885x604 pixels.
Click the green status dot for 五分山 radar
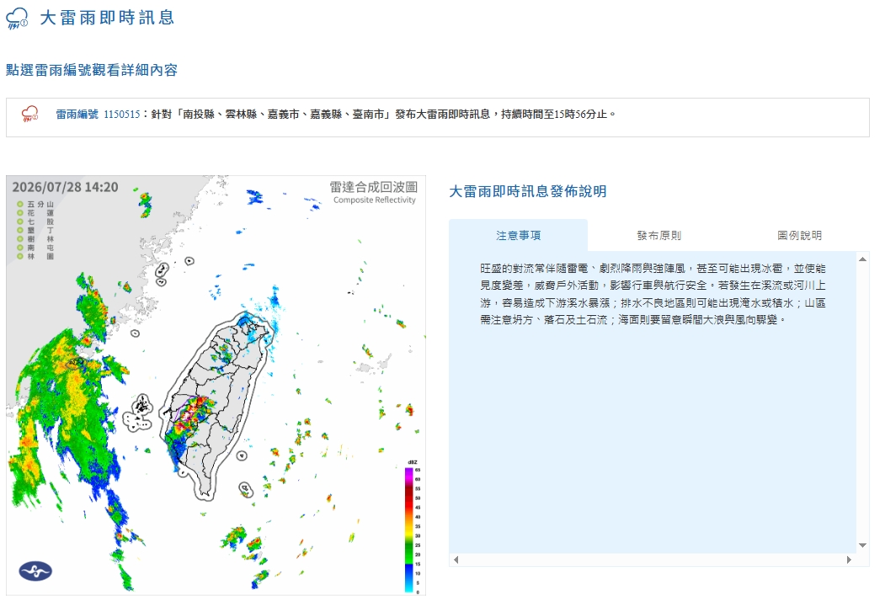click(x=20, y=205)
